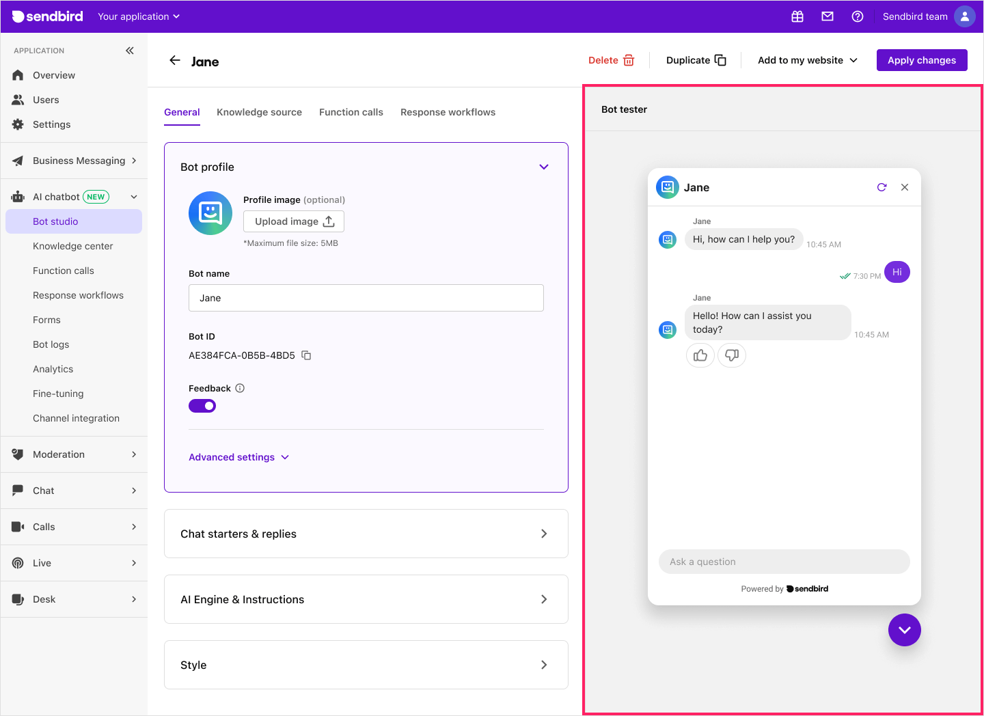This screenshot has width=984, height=716.
Task: Go back using the left arrow
Action: [175, 60]
